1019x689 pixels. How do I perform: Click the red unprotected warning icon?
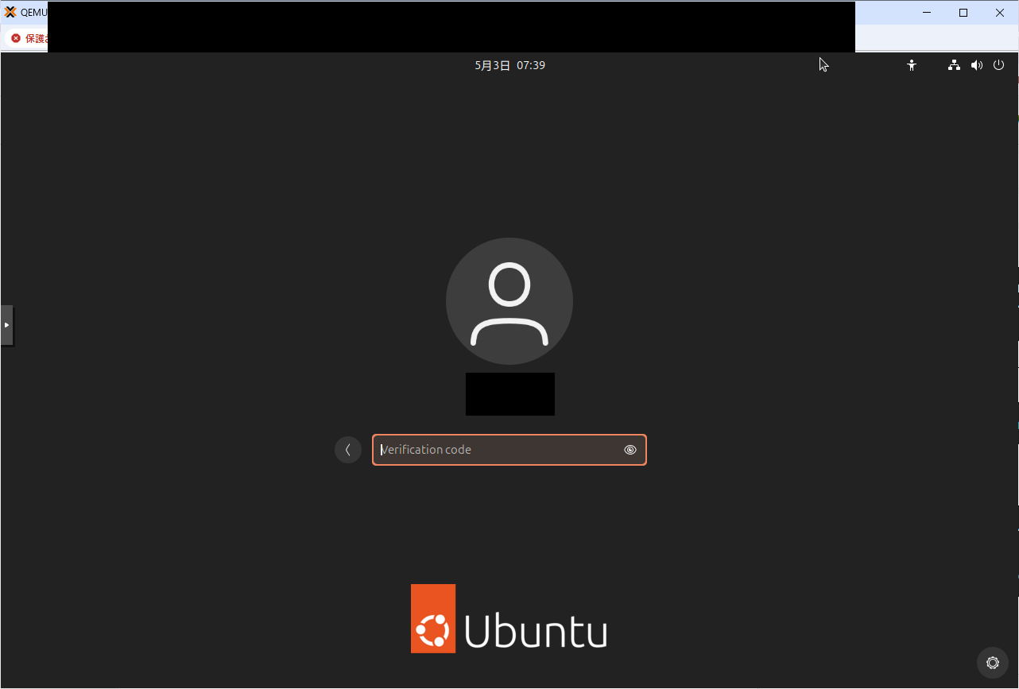tap(16, 38)
